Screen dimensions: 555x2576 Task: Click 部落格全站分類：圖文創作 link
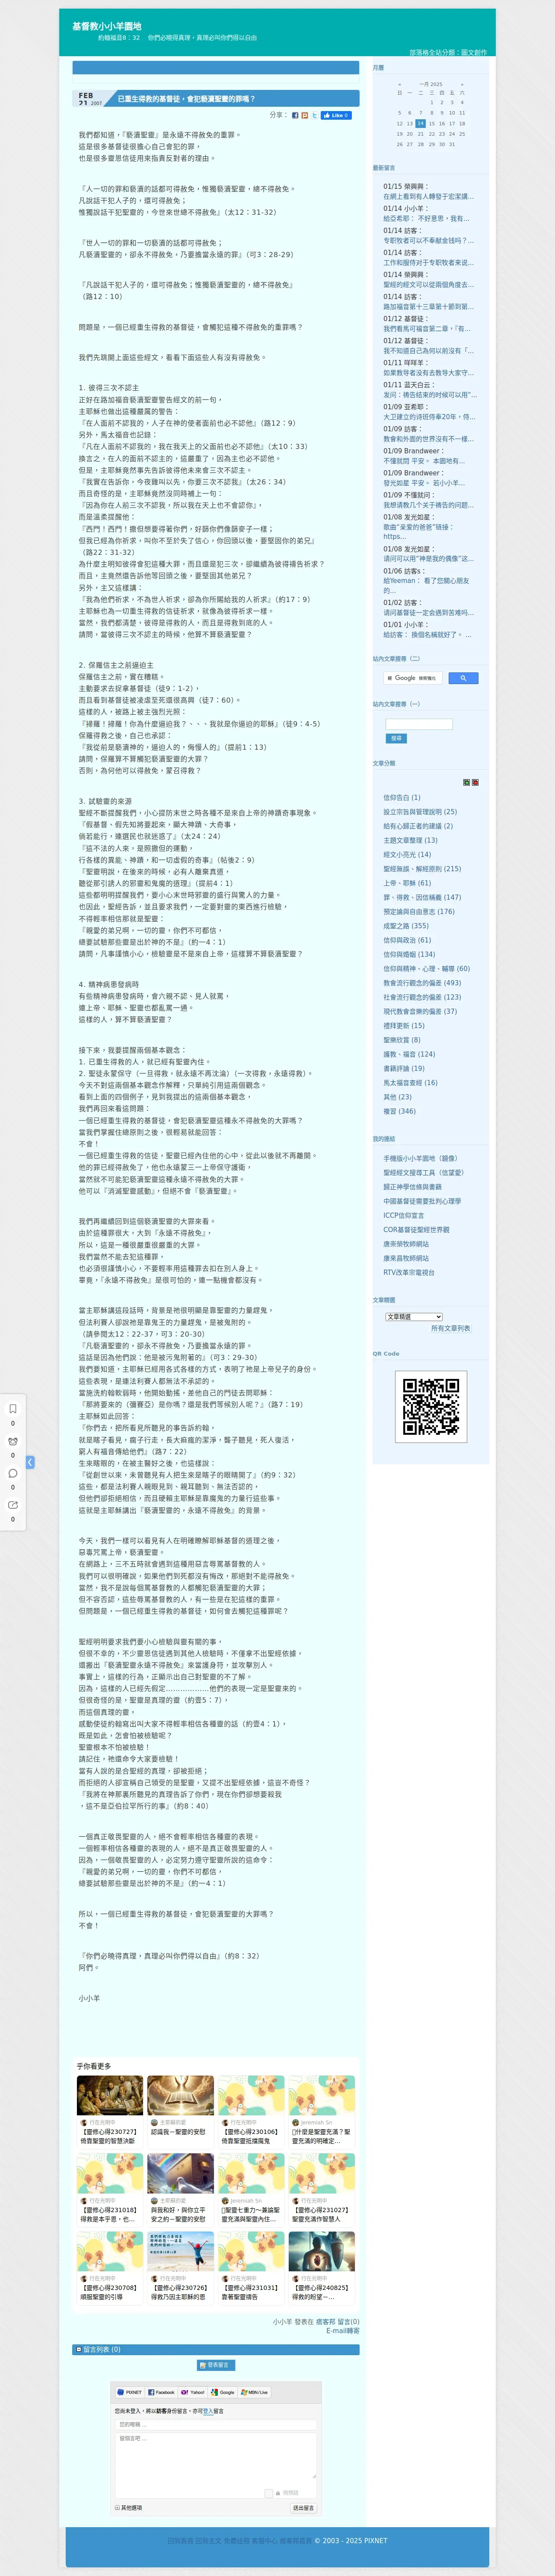448,52
